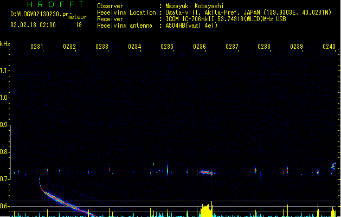Click the 0.8 kHz axis label
The height and width of the screenshot is (217, 341).
pos(4,152)
